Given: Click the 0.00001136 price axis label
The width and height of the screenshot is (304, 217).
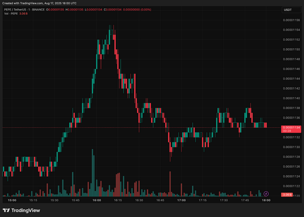Looking at the screenshot, I should point(291,118).
